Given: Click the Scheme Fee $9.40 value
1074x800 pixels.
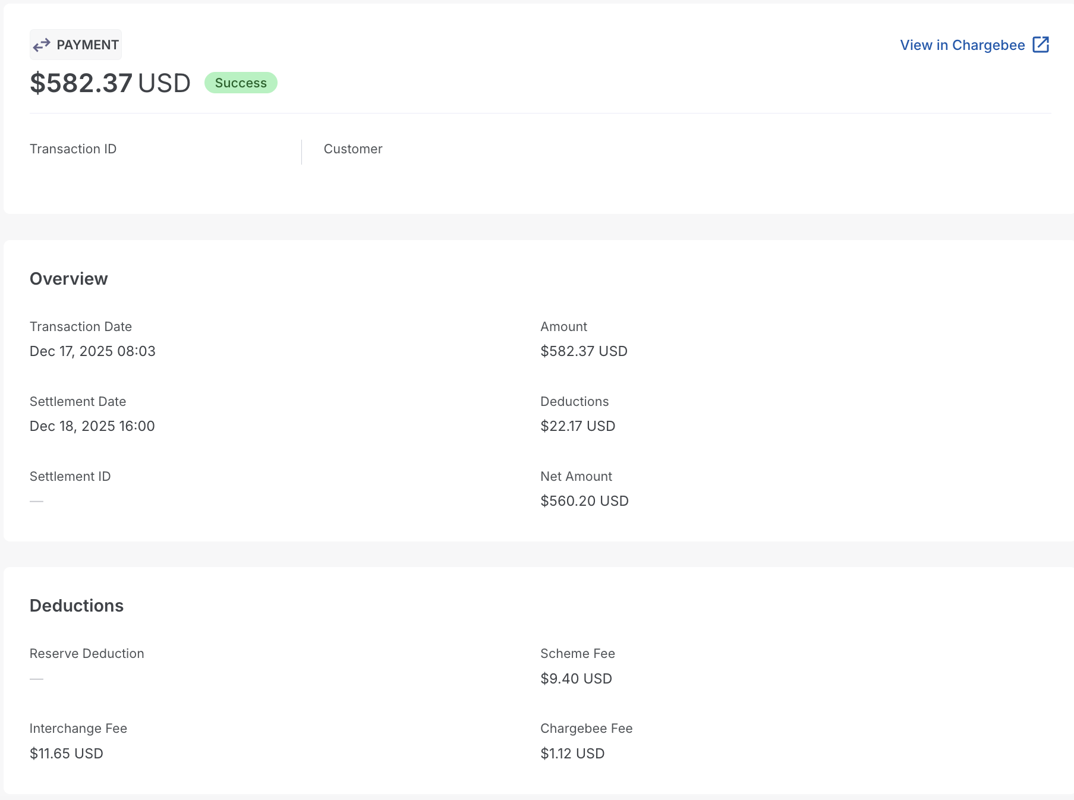Looking at the screenshot, I should pos(575,678).
